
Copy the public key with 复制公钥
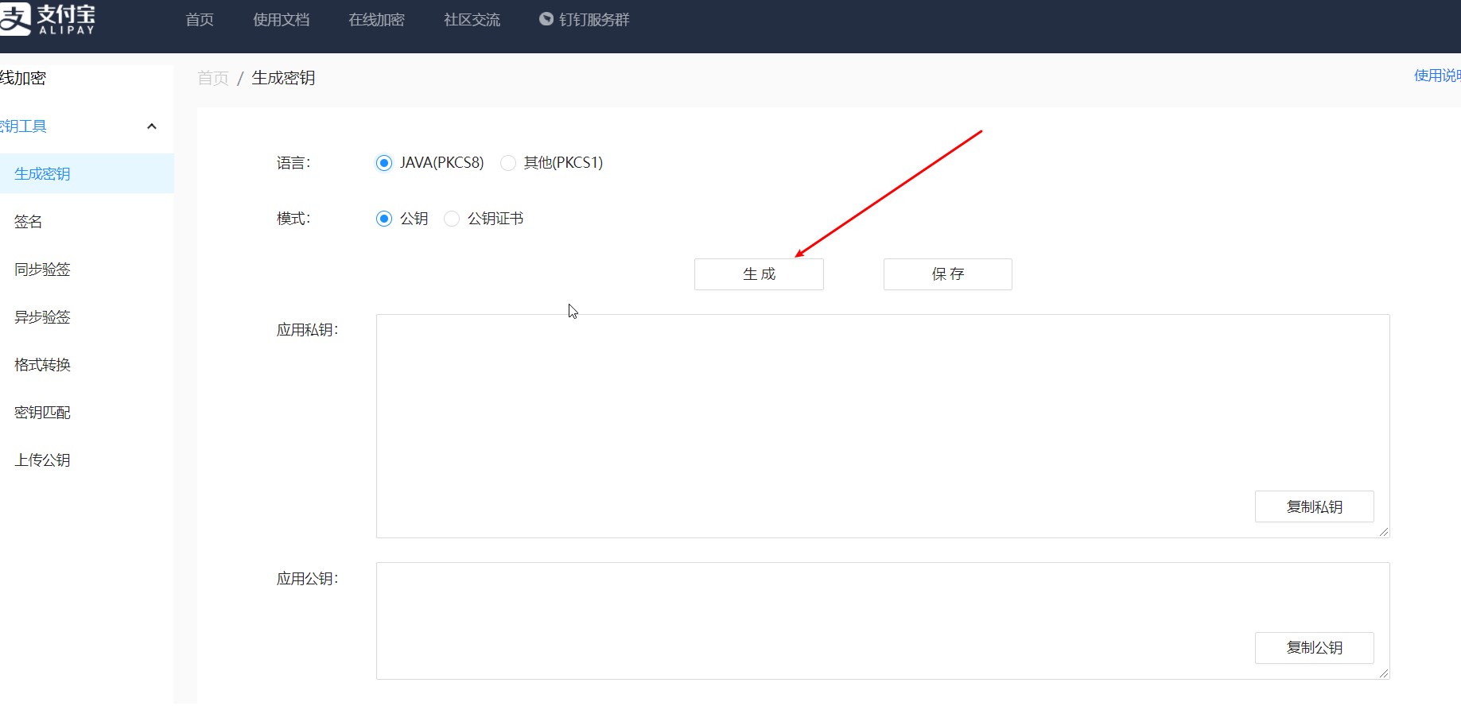[1314, 648]
